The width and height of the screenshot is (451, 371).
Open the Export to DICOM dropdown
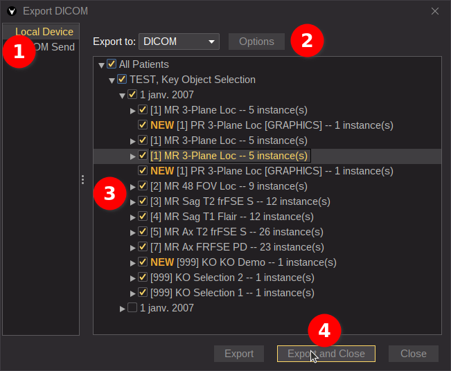click(x=179, y=42)
